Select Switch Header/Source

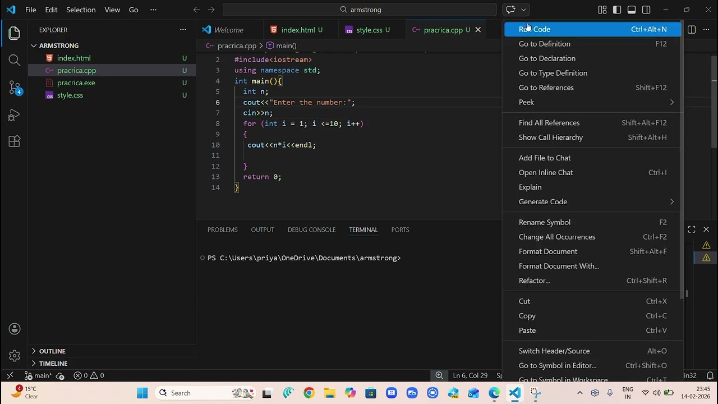[592, 351]
